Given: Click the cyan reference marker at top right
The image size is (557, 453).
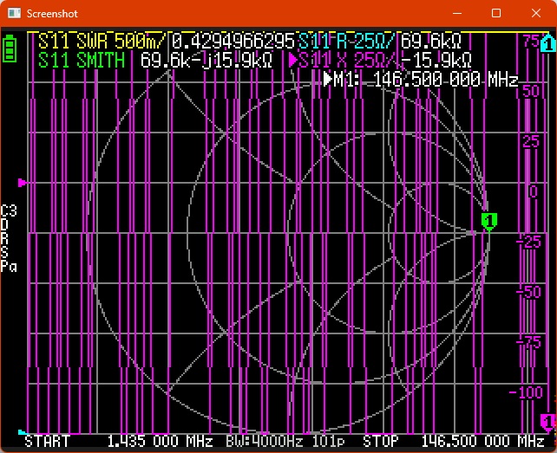Looking at the screenshot, I should (547, 43).
